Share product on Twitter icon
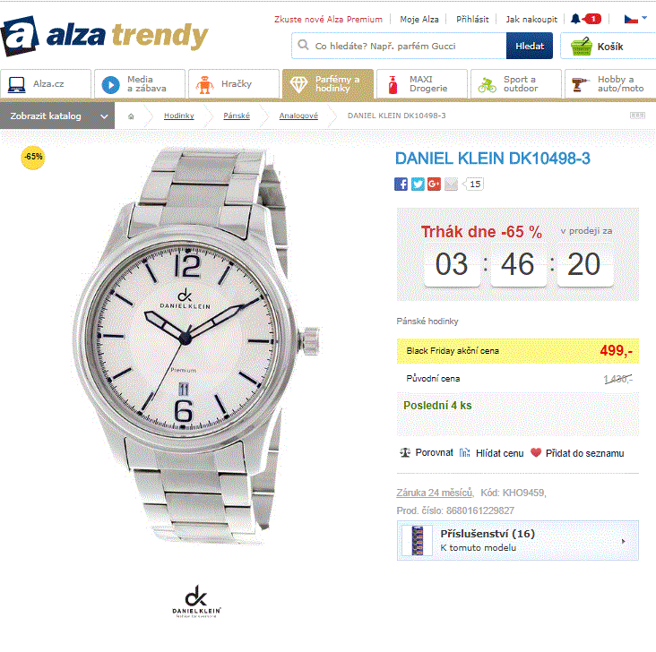Image resolution: width=656 pixels, height=652 pixels. click(418, 184)
